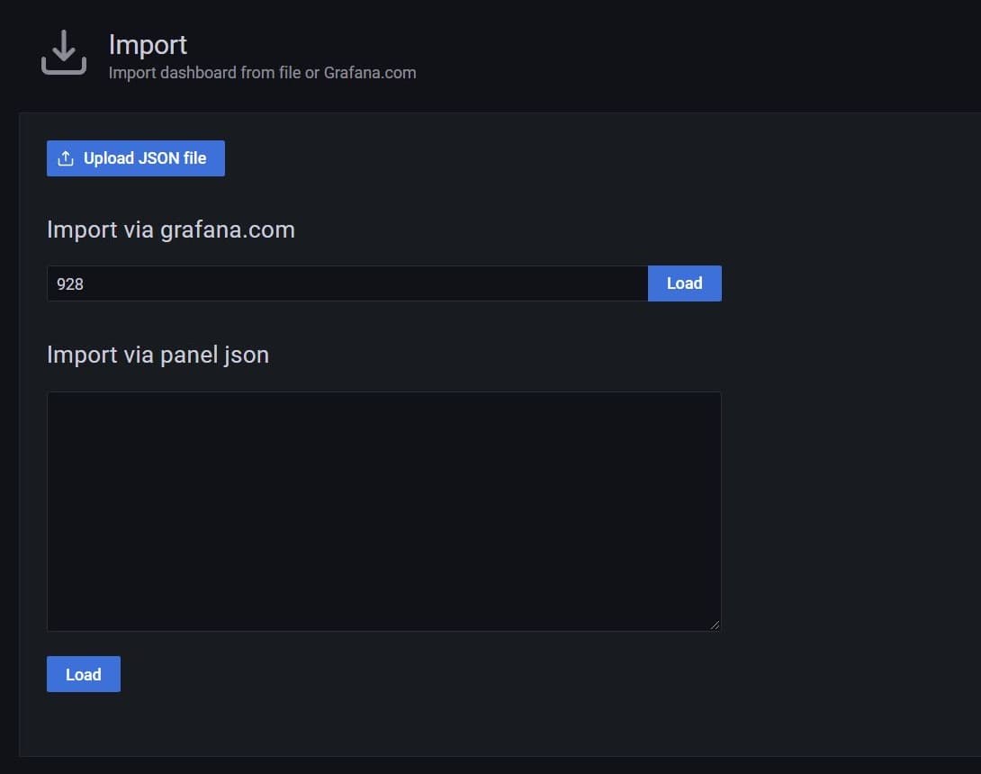Viewport: 981px width, 774px height.
Task: Click the "Import" page title
Action: coord(148,44)
